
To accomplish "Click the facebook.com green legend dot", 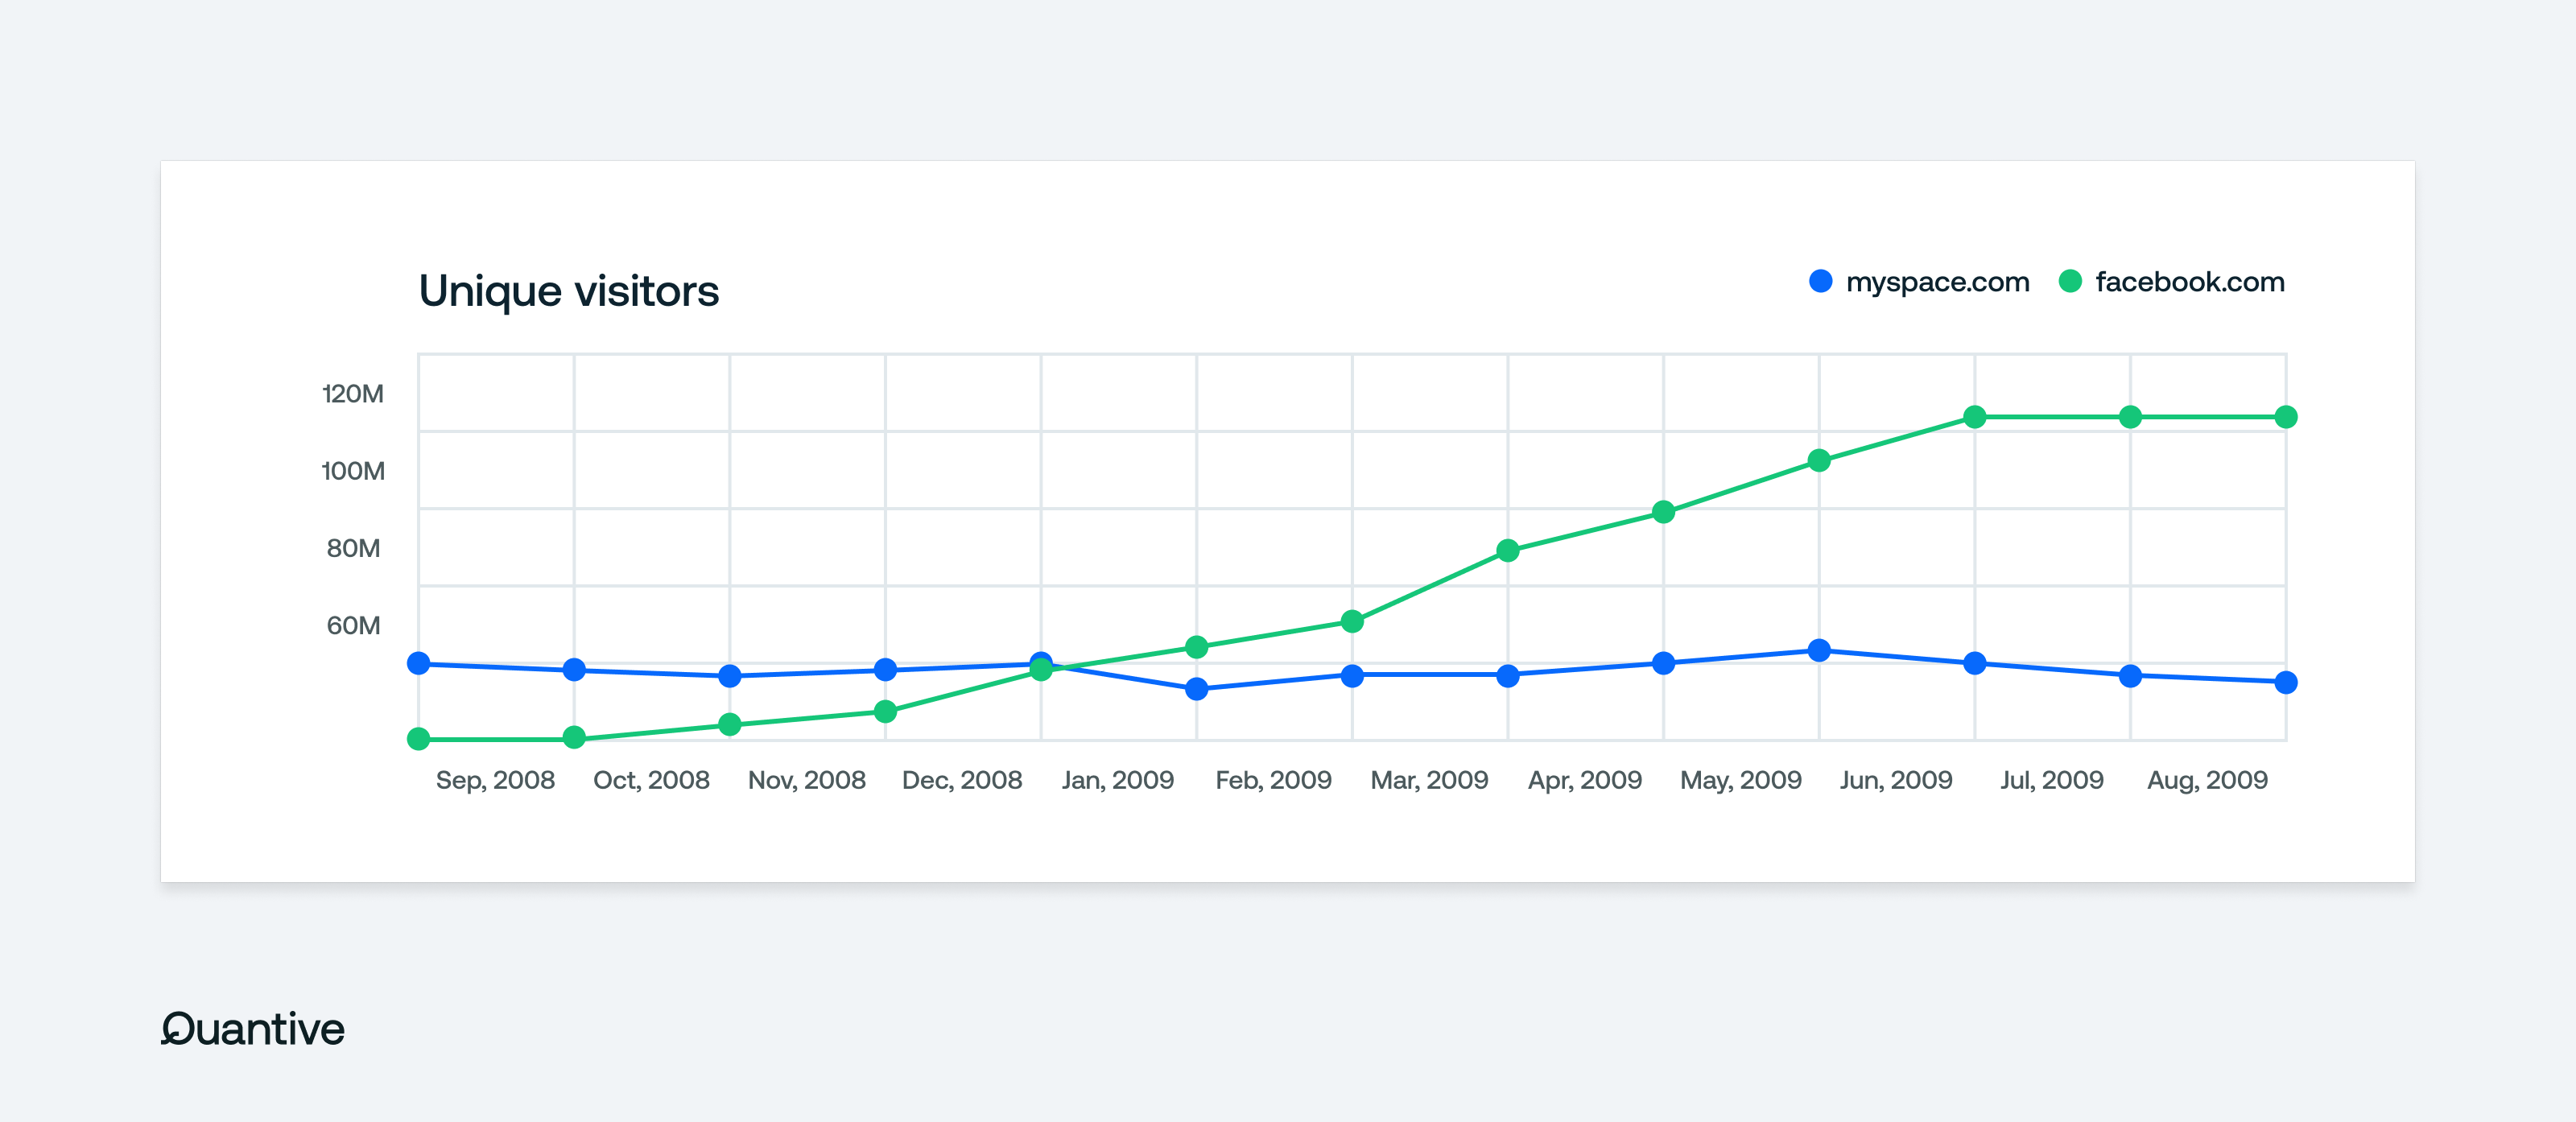I will tap(2070, 281).
